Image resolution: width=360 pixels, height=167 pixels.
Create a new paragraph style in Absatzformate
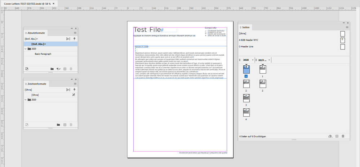coord(65,69)
